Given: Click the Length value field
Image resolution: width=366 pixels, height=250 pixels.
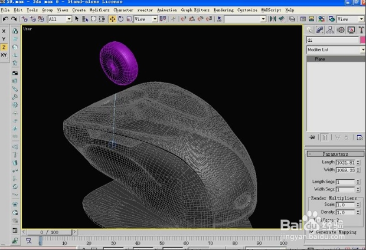Looking at the screenshot, I should point(346,162).
